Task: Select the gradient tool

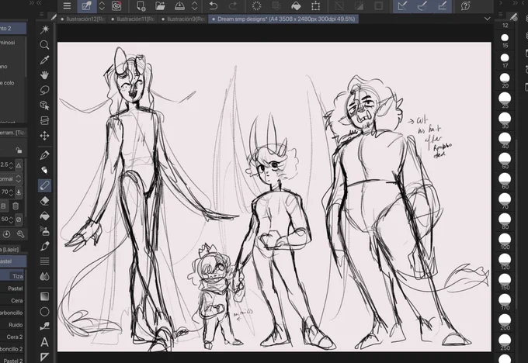Action: coord(44,296)
